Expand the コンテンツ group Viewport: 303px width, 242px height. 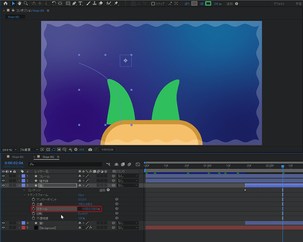pyautogui.click(x=24, y=190)
